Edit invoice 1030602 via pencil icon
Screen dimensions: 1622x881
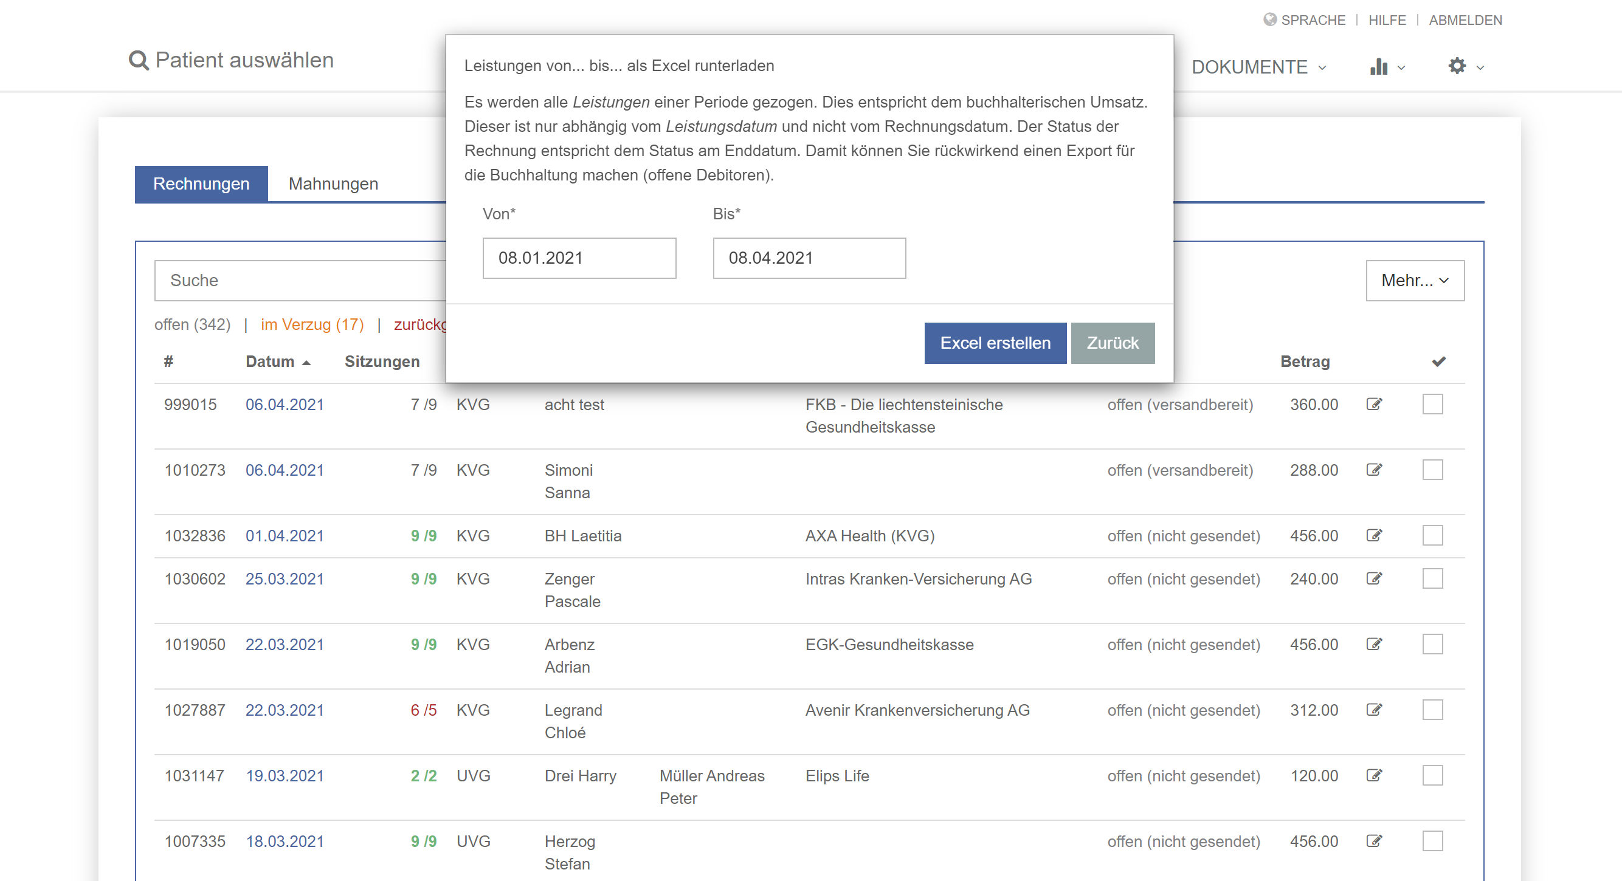point(1374,578)
